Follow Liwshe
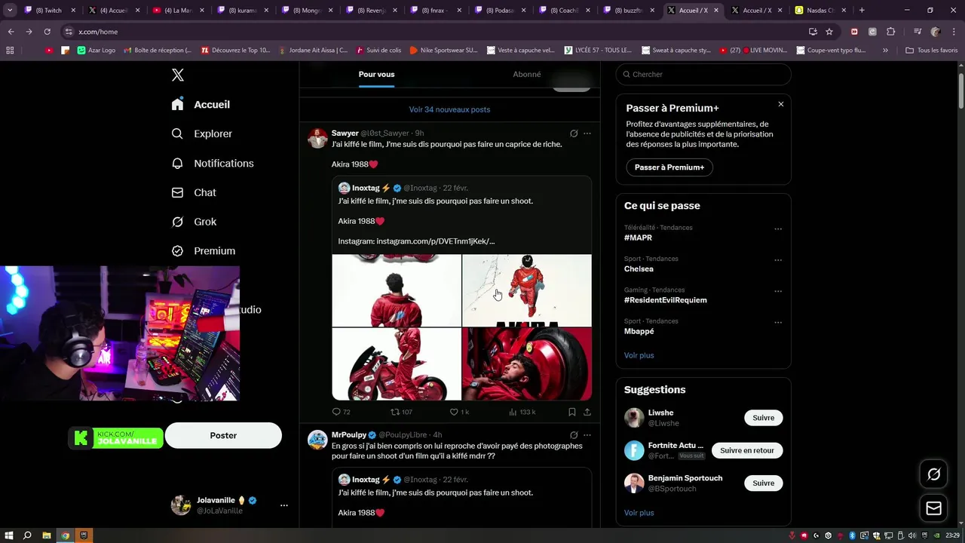Viewport: 965px width, 543px height. [x=763, y=418]
